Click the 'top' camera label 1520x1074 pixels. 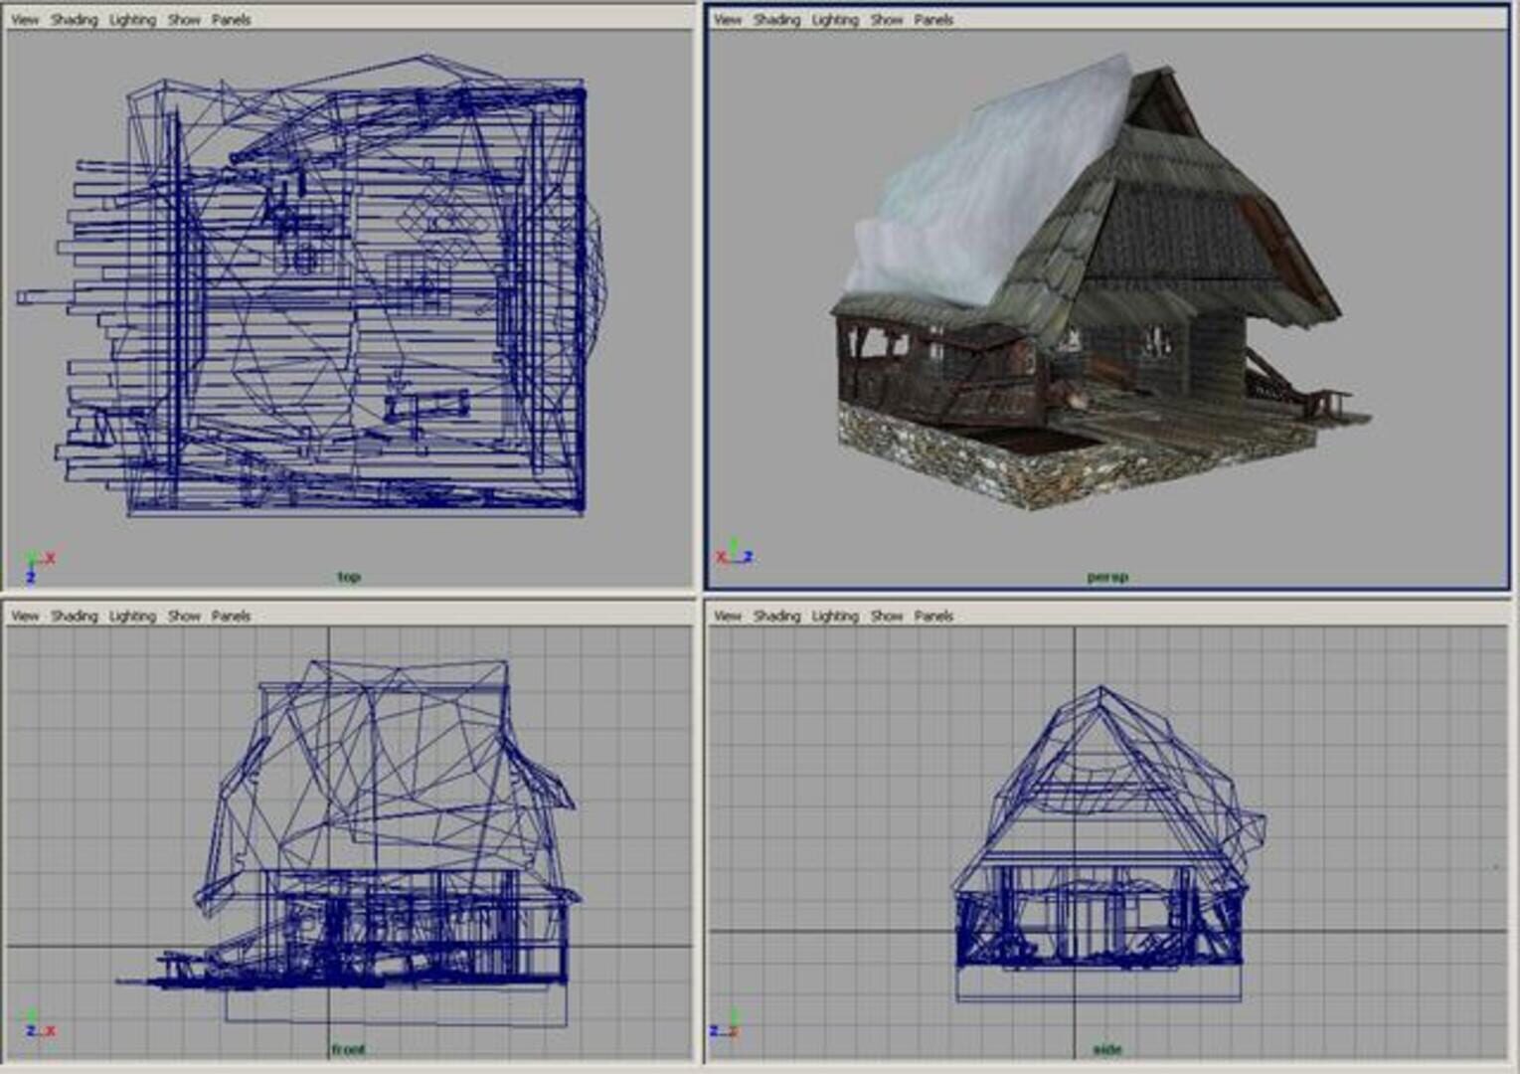348,577
